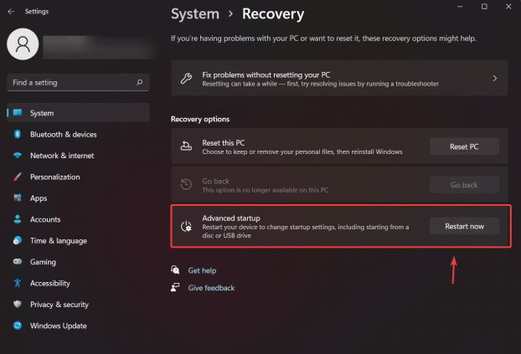This screenshot has height=354, width=521.
Task: Click Restart now for Advanced startup
Action: 464,226
